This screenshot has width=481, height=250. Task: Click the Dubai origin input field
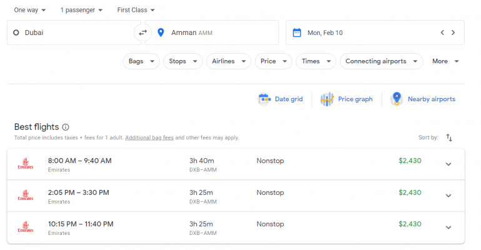[x=72, y=32]
